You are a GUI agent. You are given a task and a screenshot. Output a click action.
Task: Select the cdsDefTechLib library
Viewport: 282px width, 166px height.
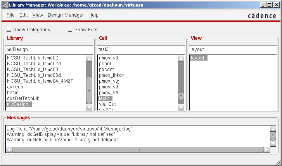(x=23, y=98)
